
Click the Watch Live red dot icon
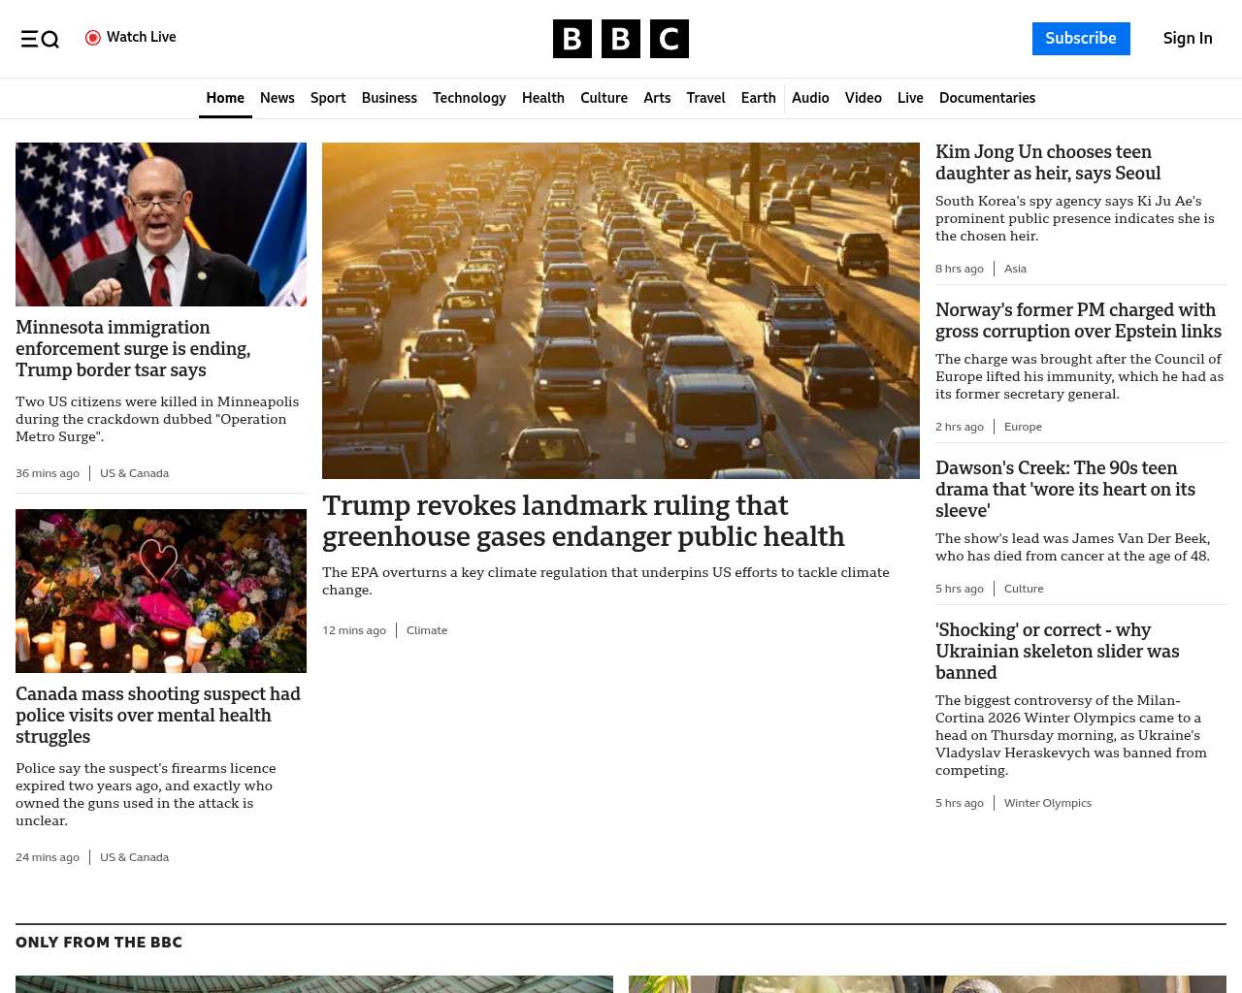(x=93, y=38)
